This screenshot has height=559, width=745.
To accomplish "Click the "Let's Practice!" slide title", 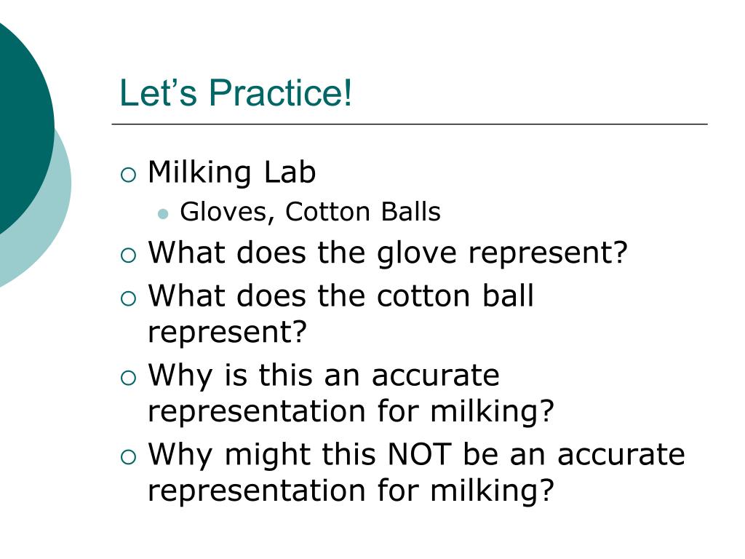I will 236,92.
